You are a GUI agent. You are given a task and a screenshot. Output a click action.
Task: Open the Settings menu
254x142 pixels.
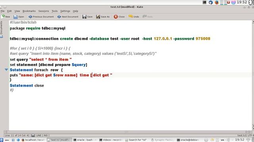click(65, 11)
